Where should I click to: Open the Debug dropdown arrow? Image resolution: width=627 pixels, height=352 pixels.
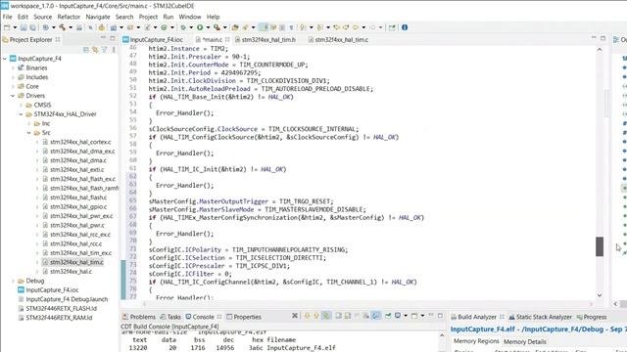(192, 27)
